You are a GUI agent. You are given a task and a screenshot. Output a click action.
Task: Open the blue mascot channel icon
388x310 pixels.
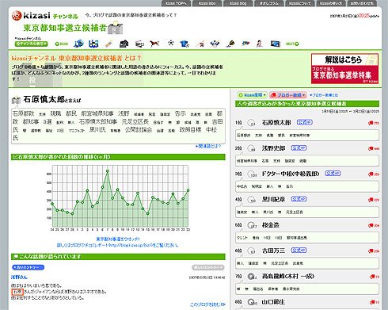215,44
